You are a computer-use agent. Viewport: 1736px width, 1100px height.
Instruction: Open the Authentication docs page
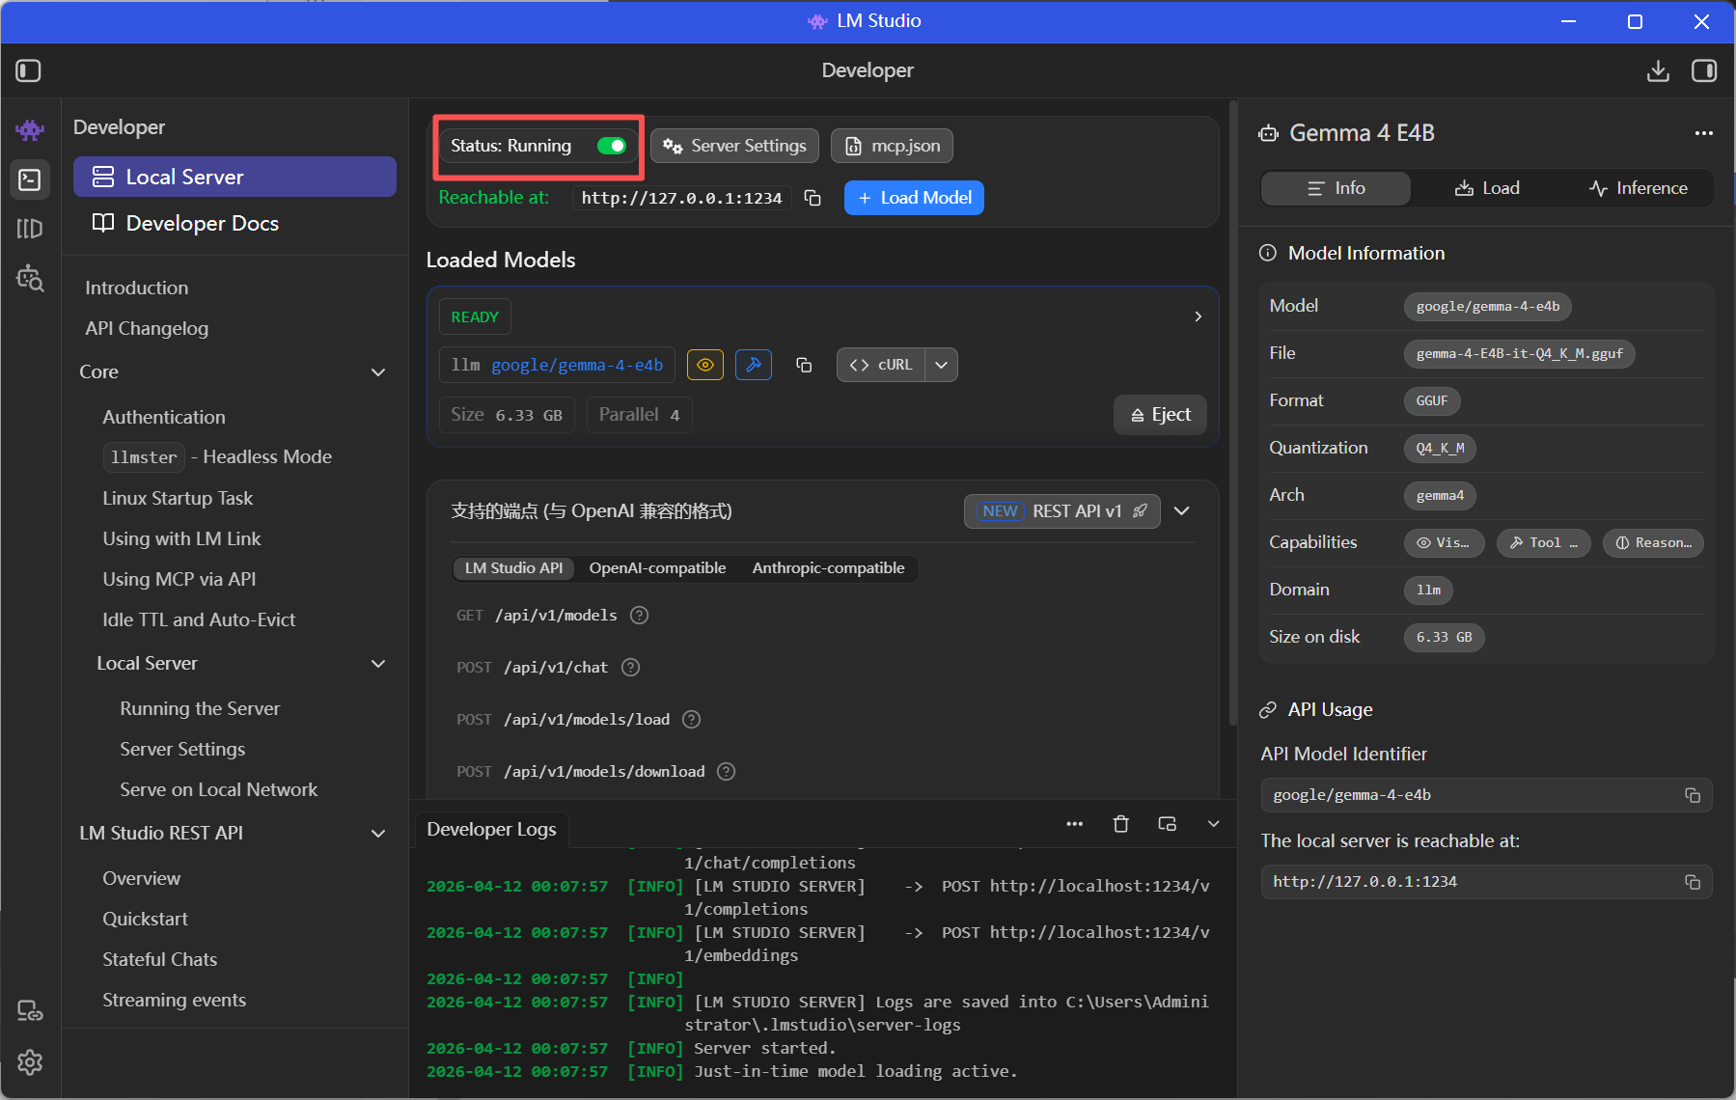click(164, 417)
